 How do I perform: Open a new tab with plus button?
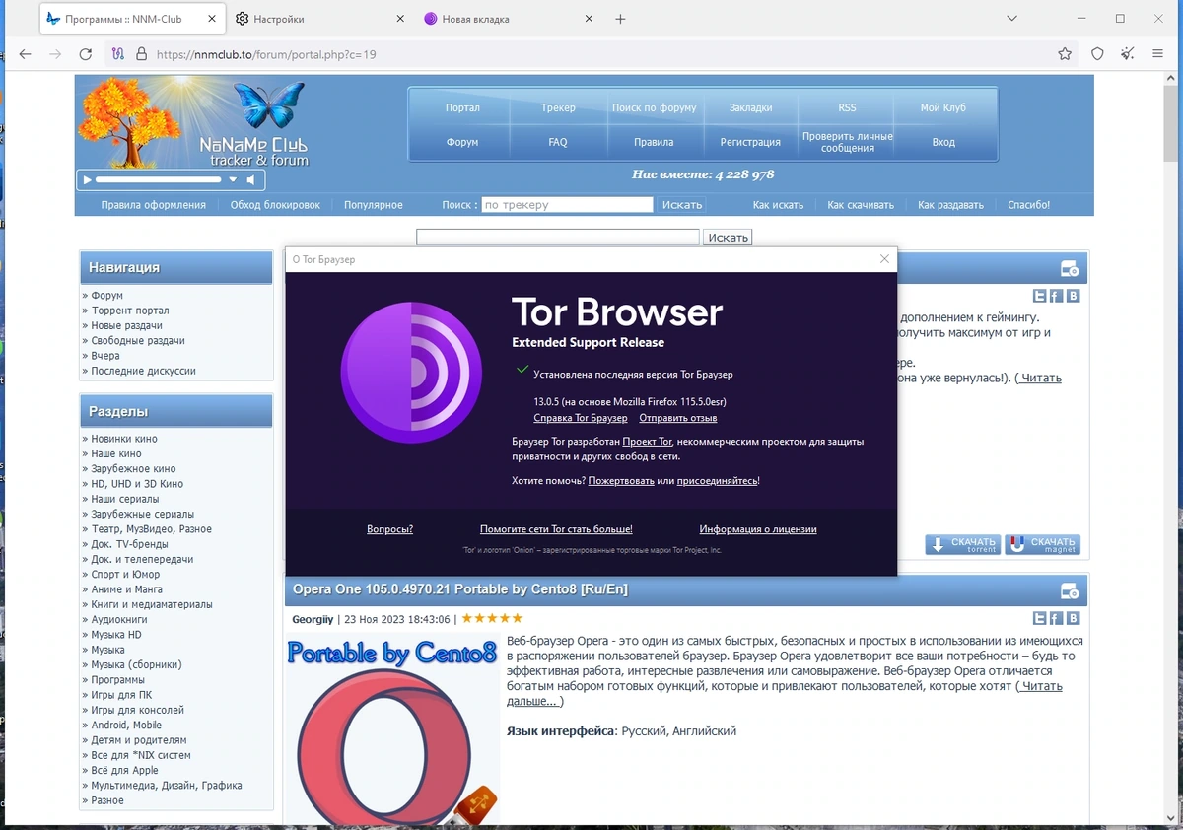point(620,19)
